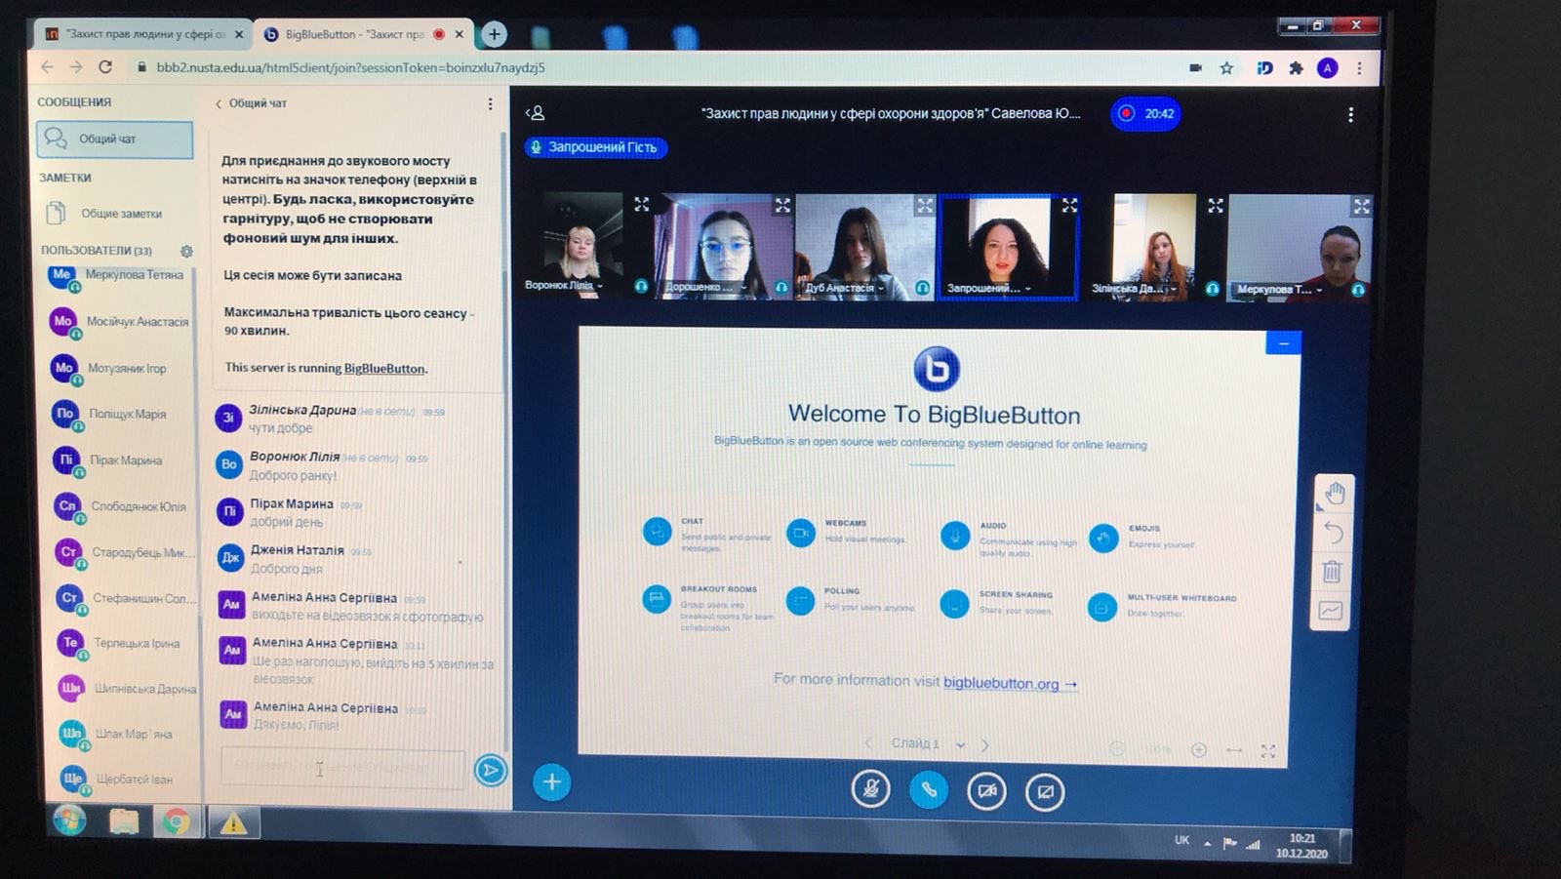Switch to the first browser tab
Screen dimensions: 1561x879
(x=144, y=34)
